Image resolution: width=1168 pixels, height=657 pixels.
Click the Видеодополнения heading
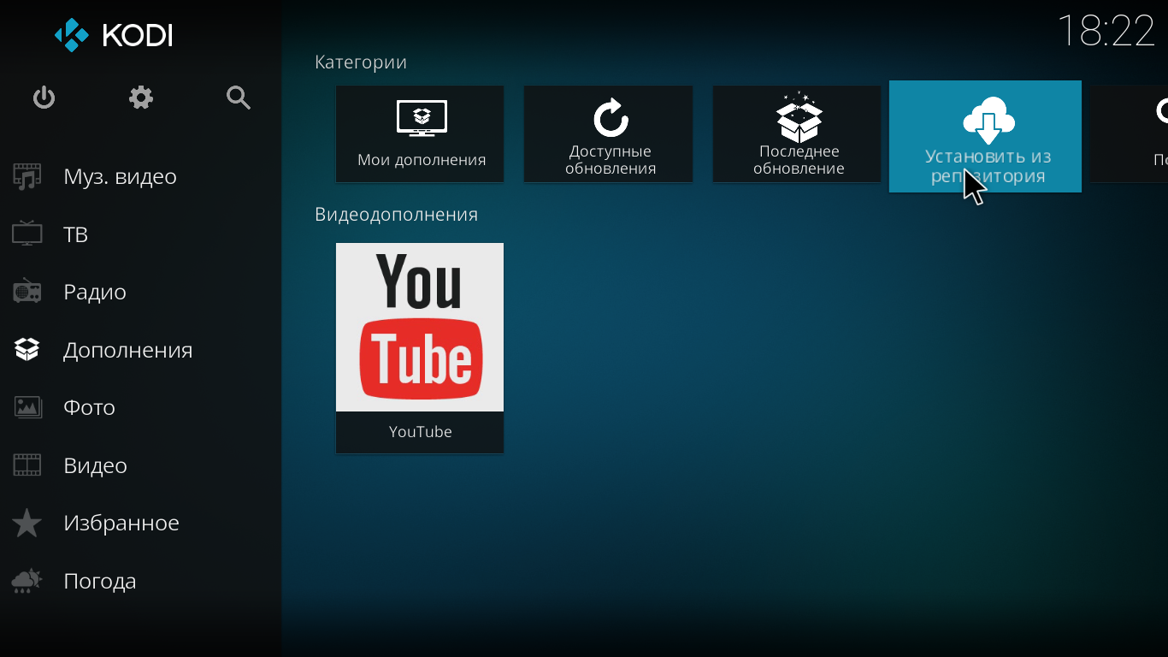click(396, 215)
